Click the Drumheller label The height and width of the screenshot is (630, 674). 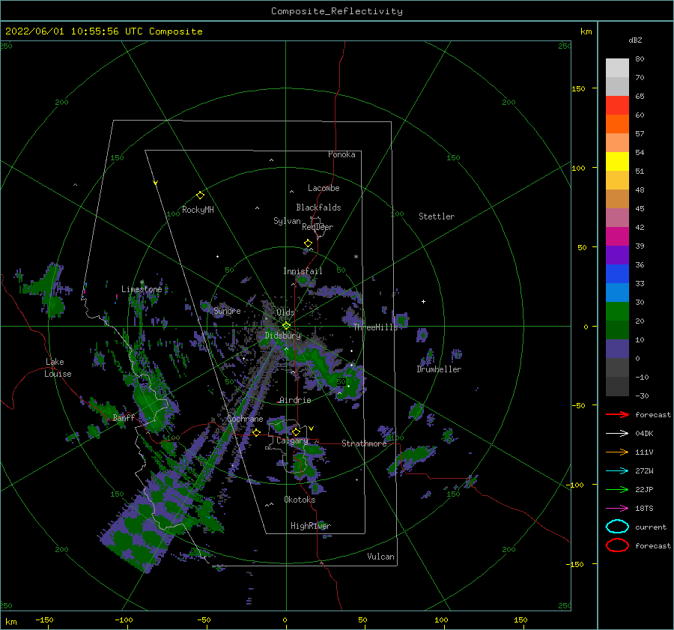[439, 369]
